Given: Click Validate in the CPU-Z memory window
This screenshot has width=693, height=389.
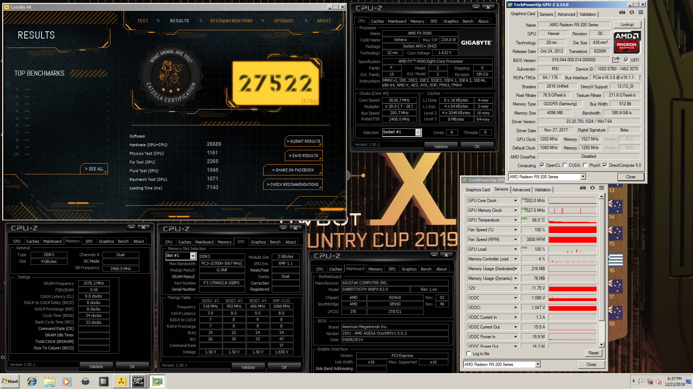Looking at the screenshot, I should pyautogui.click(x=96, y=367).
